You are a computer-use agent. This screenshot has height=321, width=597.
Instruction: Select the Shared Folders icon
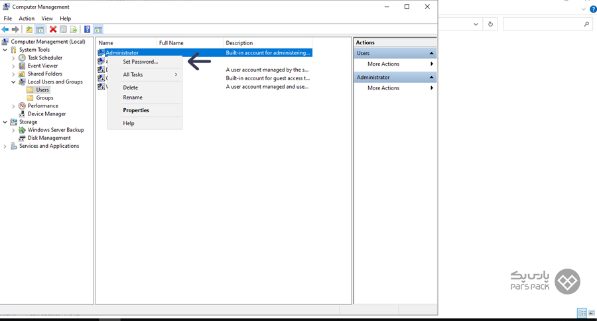tap(22, 74)
